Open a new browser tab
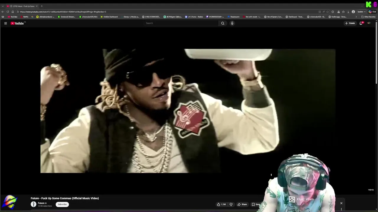This screenshot has width=378, height=212. (42, 6)
